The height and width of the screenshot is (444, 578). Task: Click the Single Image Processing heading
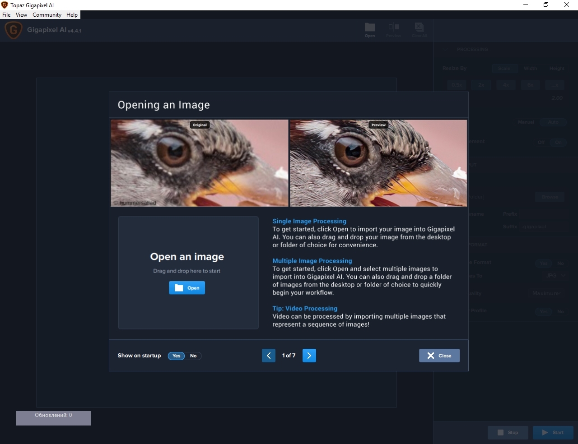(309, 221)
